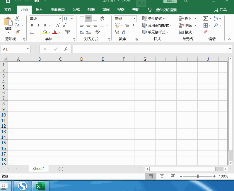Click the 共享 share button

(221, 10)
